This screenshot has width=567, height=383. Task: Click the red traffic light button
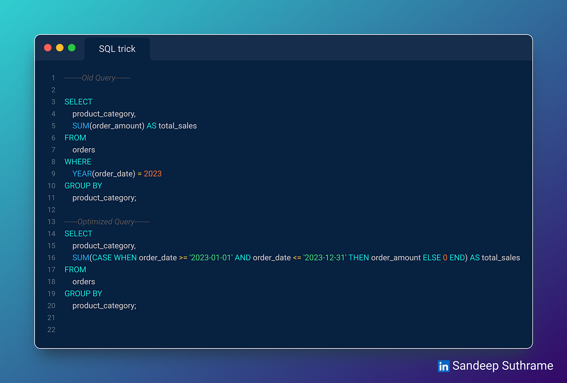pyautogui.click(x=47, y=48)
